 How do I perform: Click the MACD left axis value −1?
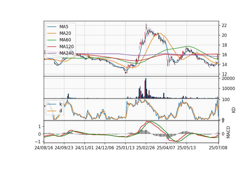38,141
